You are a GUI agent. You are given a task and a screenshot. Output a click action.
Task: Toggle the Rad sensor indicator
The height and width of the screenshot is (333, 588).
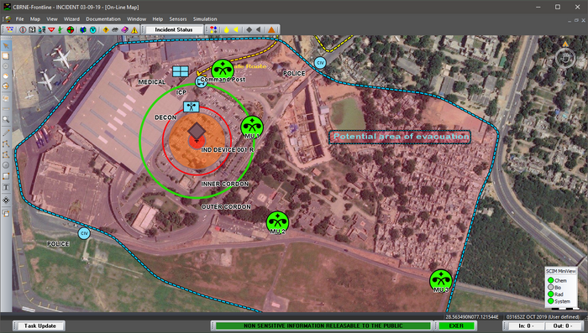550,294
